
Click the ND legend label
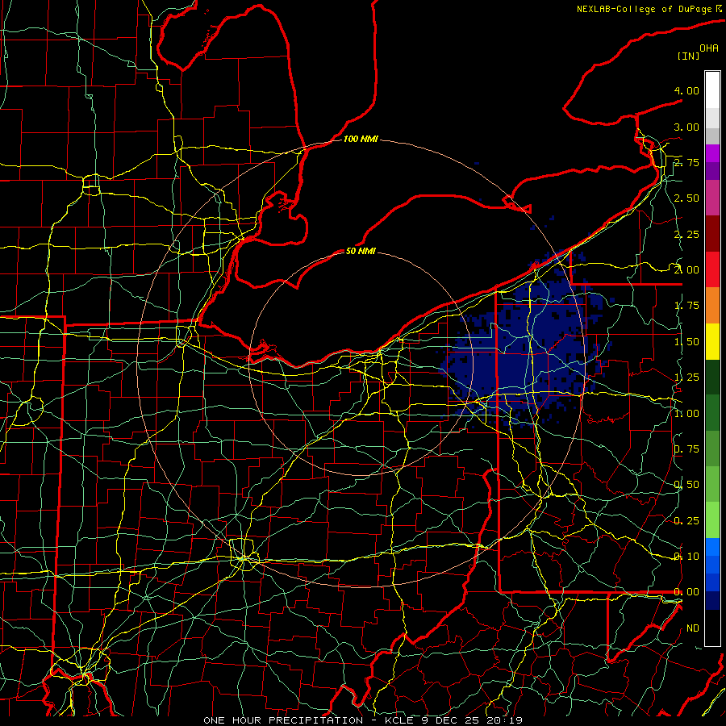[693, 628]
